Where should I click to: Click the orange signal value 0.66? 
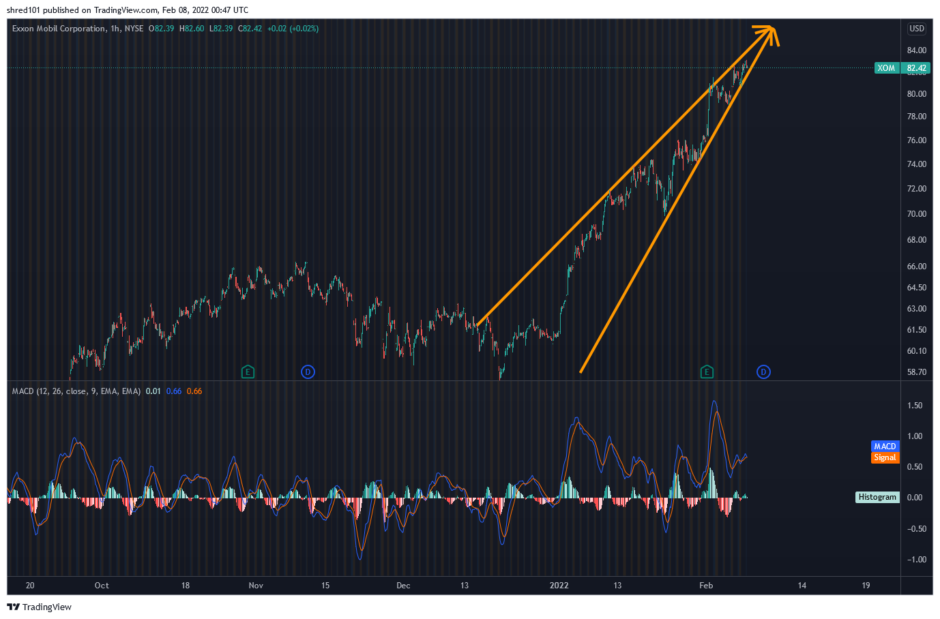[x=194, y=391]
